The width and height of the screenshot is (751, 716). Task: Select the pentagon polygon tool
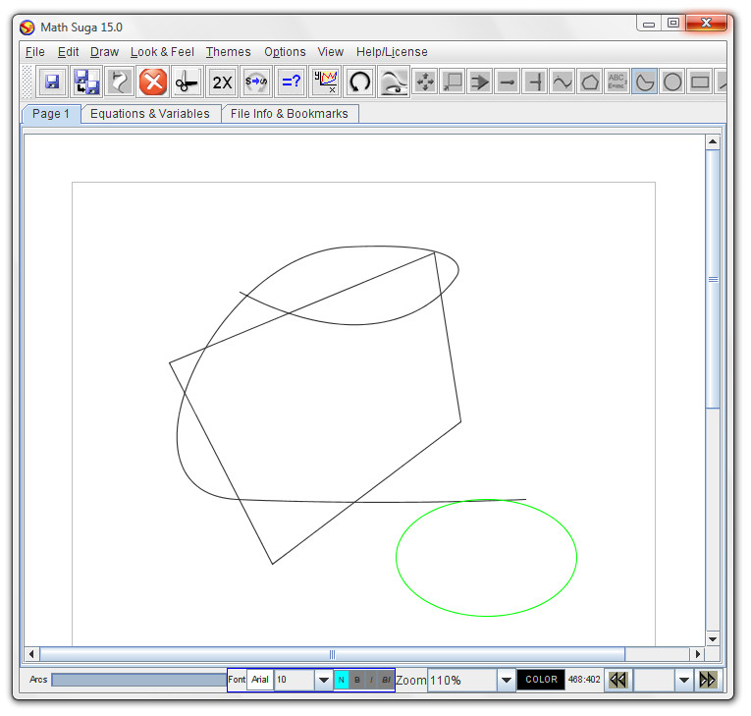tap(590, 82)
